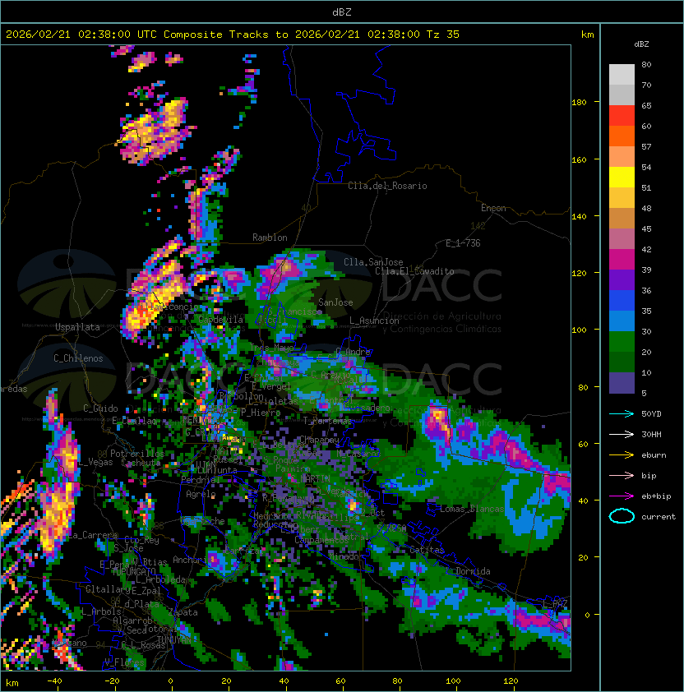Click the 'E_1-736' map label
Image resolution: width=684 pixels, height=692 pixels.
tap(463, 243)
